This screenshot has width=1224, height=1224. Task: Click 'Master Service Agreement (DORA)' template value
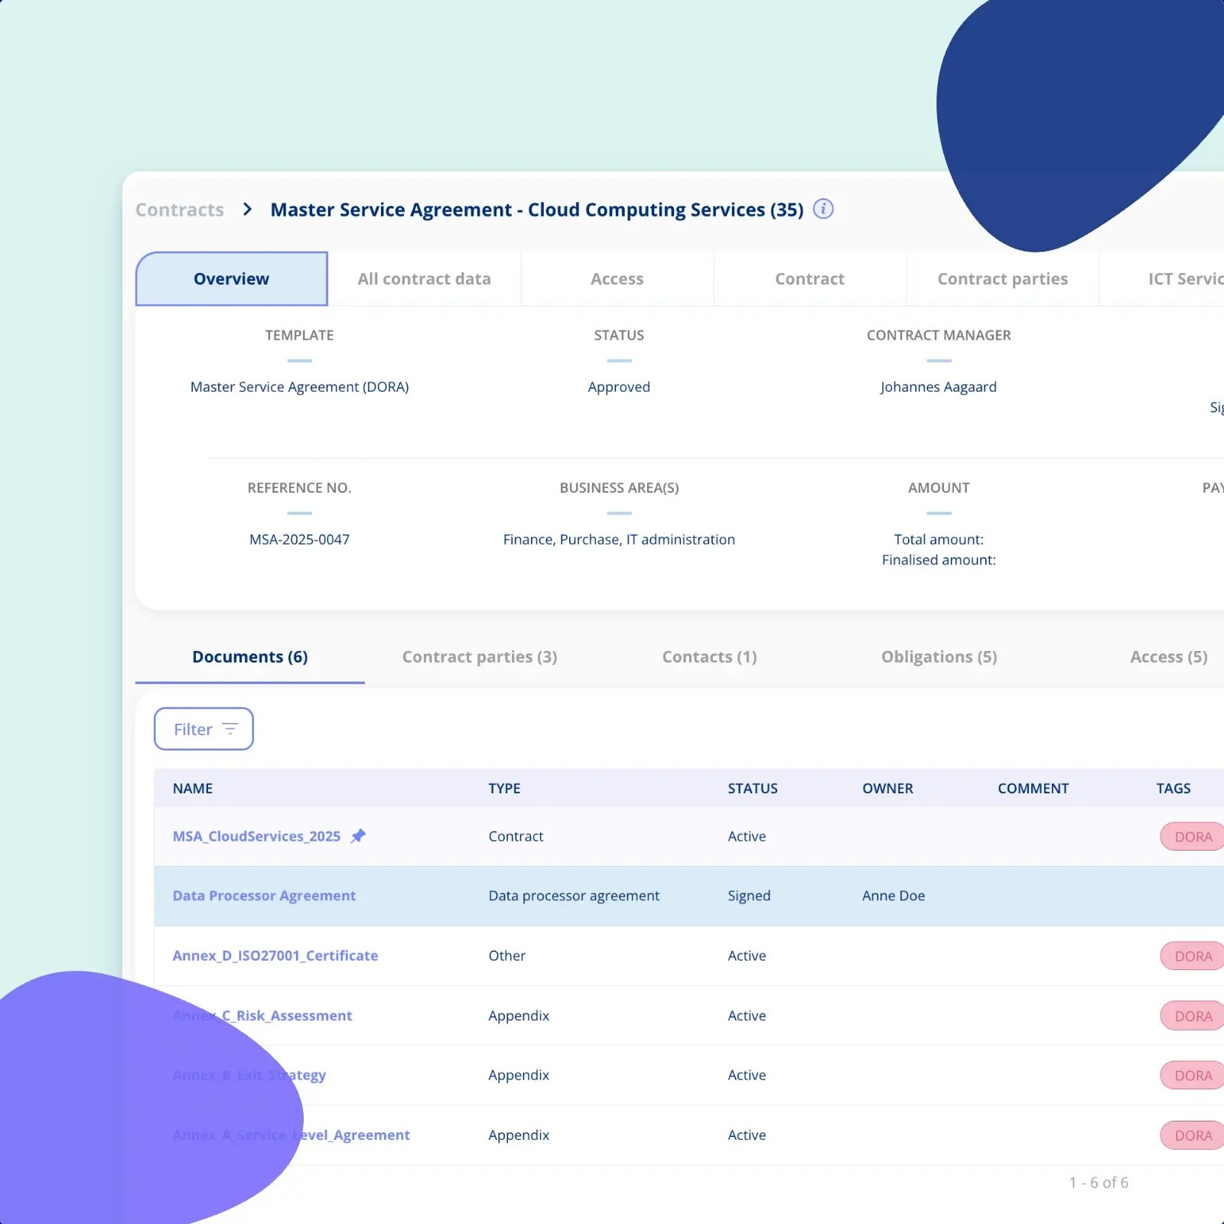pos(300,387)
